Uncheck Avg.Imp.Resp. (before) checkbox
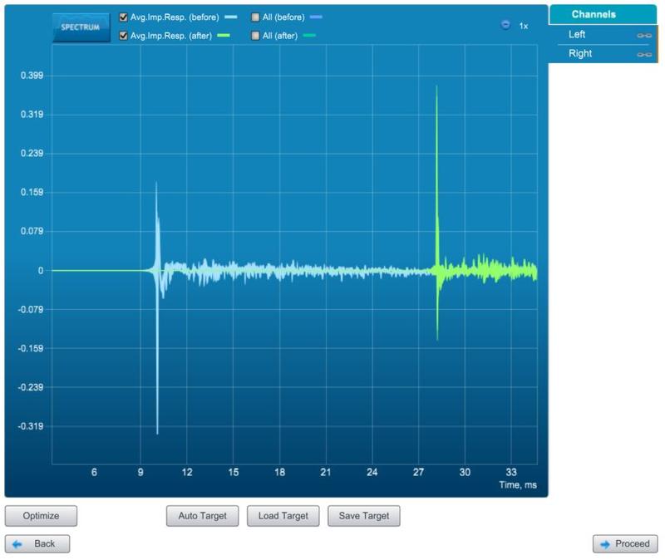 123,17
